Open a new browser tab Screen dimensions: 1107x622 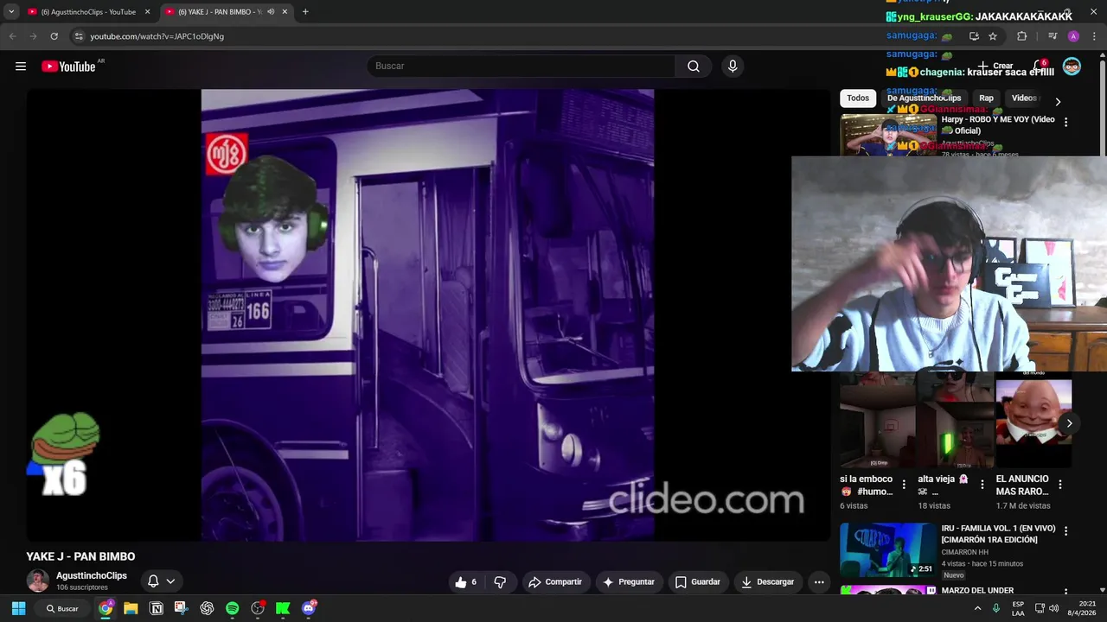pos(305,12)
